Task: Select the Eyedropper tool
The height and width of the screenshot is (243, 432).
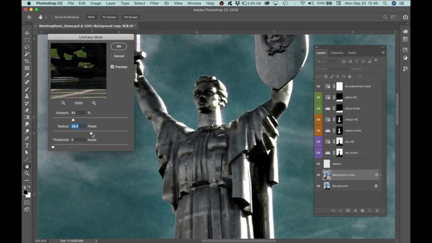Action: pyautogui.click(x=27, y=75)
